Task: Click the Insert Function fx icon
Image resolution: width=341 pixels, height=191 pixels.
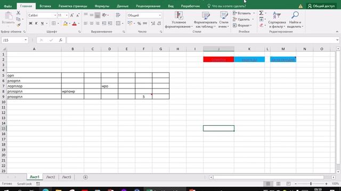Action: tap(60, 40)
